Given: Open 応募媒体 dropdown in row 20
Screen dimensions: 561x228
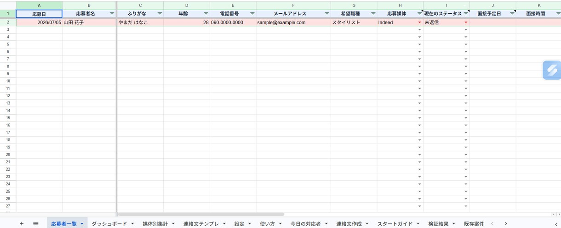Looking at the screenshot, I should pos(419,155).
